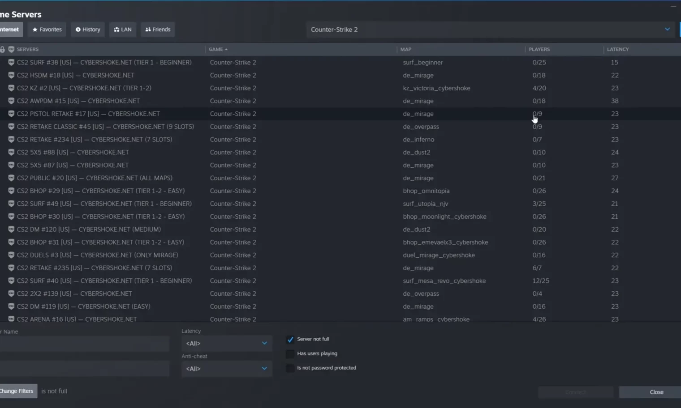Click shield icon of CS2 SURF #40 server
This screenshot has height=408, width=681.
coord(11,281)
